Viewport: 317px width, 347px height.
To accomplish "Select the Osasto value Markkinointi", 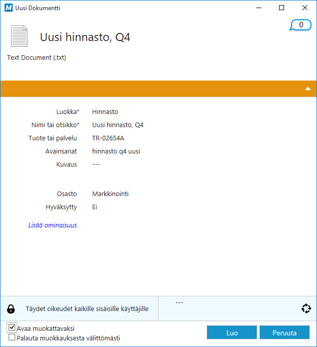I will (x=110, y=194).
